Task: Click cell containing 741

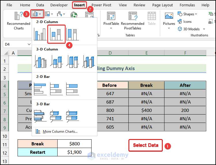Action: [x=113, y=119]
